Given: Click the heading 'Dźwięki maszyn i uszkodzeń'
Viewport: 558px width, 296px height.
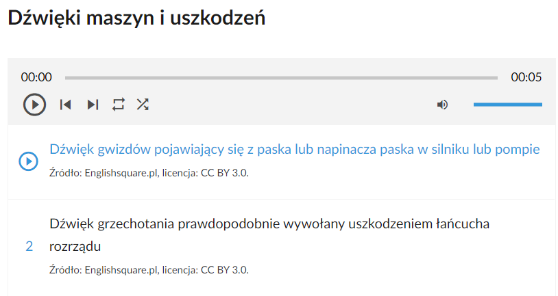Looking at the screenshot, I should coord(136,18).
